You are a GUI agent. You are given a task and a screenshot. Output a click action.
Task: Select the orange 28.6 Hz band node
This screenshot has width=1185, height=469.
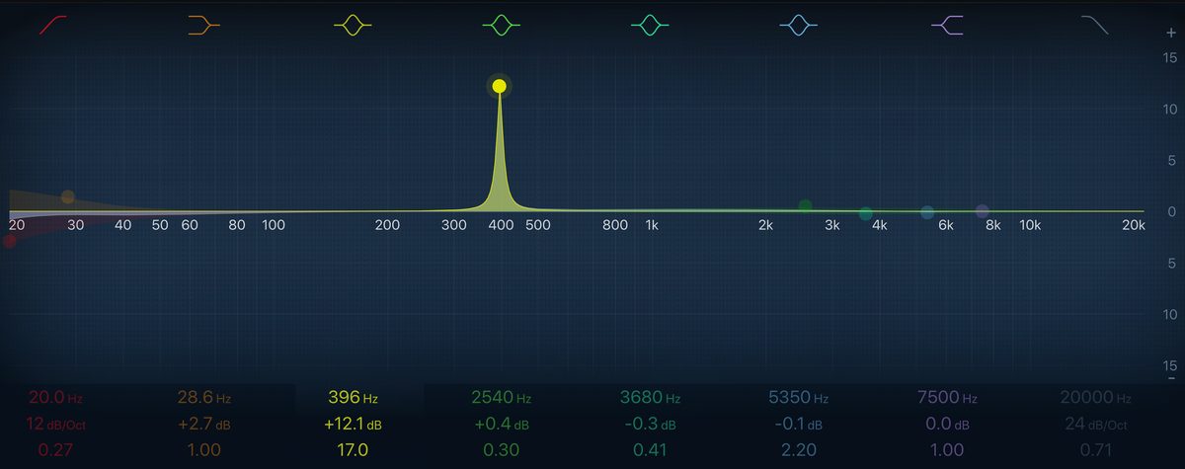point(67,197)
